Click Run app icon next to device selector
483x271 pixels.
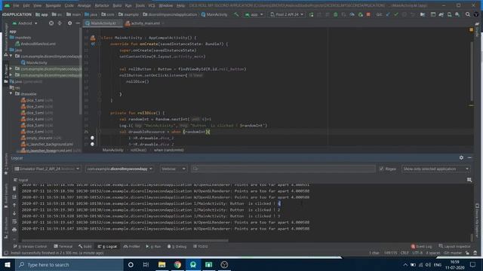(x=311, y=14)
